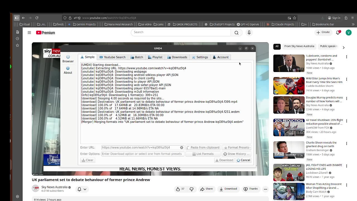This screenshot has height=201, width=357.
Task: Click the YouTube search magnifier button
Action: pos(237,33)
